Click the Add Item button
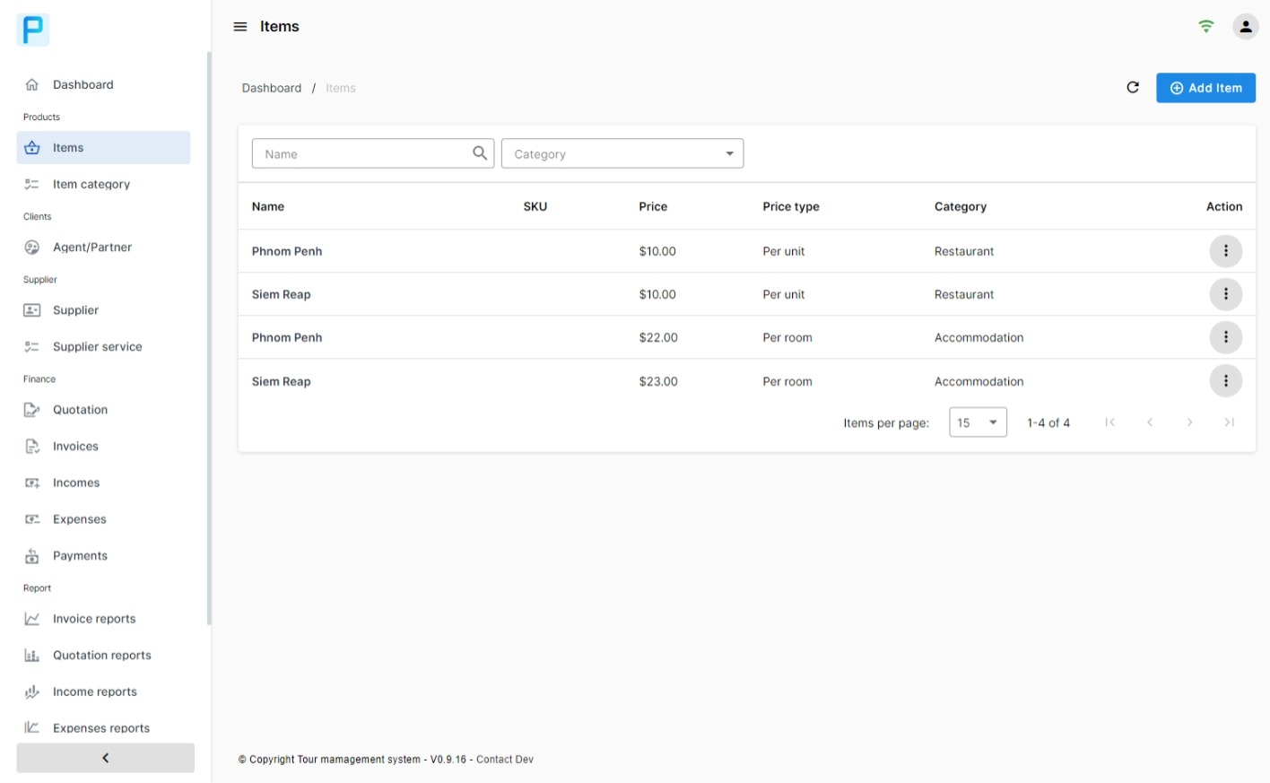 click(1205, 88)
